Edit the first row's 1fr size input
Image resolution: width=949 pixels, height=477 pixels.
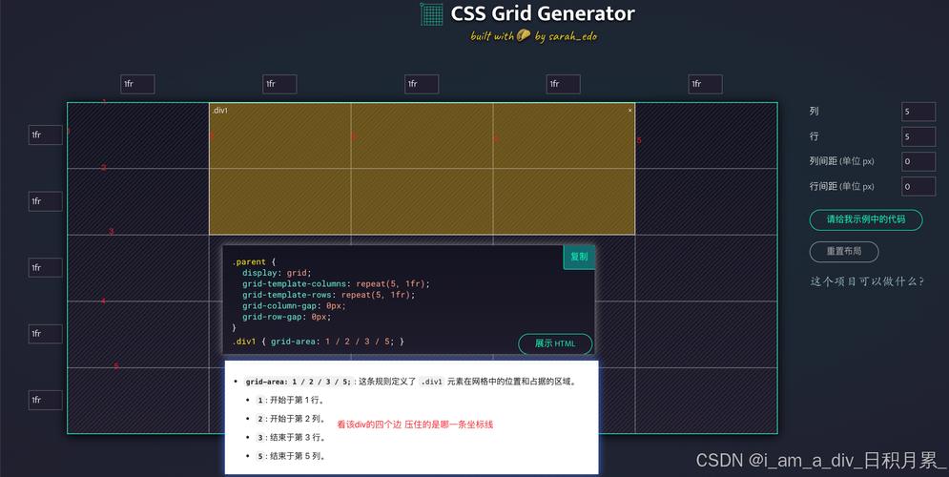point(46,135)
